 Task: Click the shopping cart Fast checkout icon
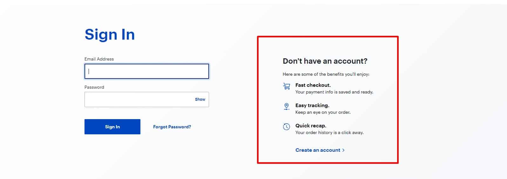coord(287,86)
